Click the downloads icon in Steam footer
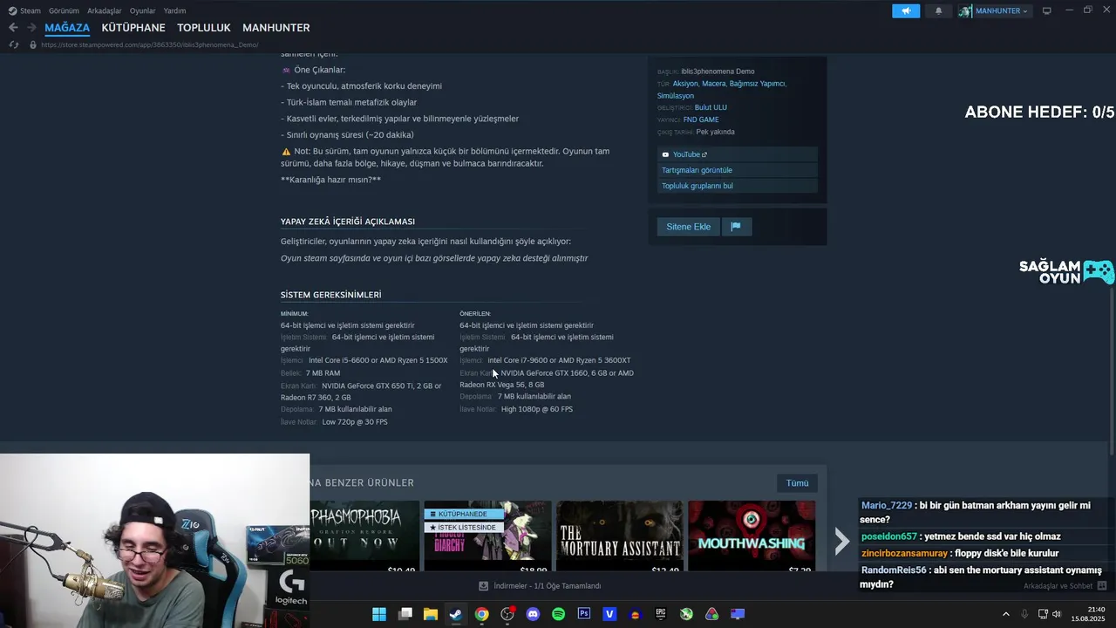The image size is (1116, 628). [x=484, y=586]
